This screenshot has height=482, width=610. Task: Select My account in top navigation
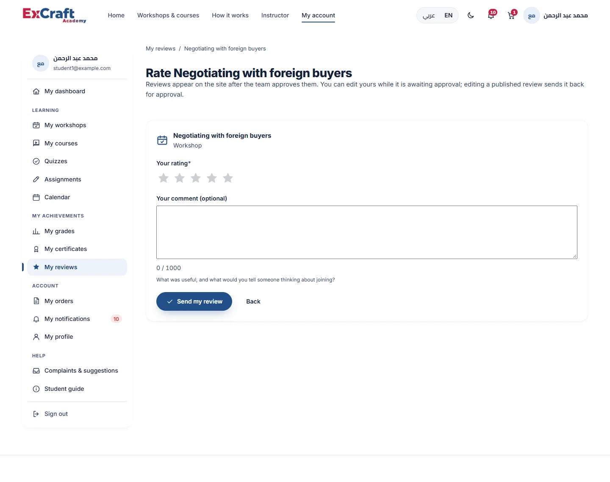318,15
